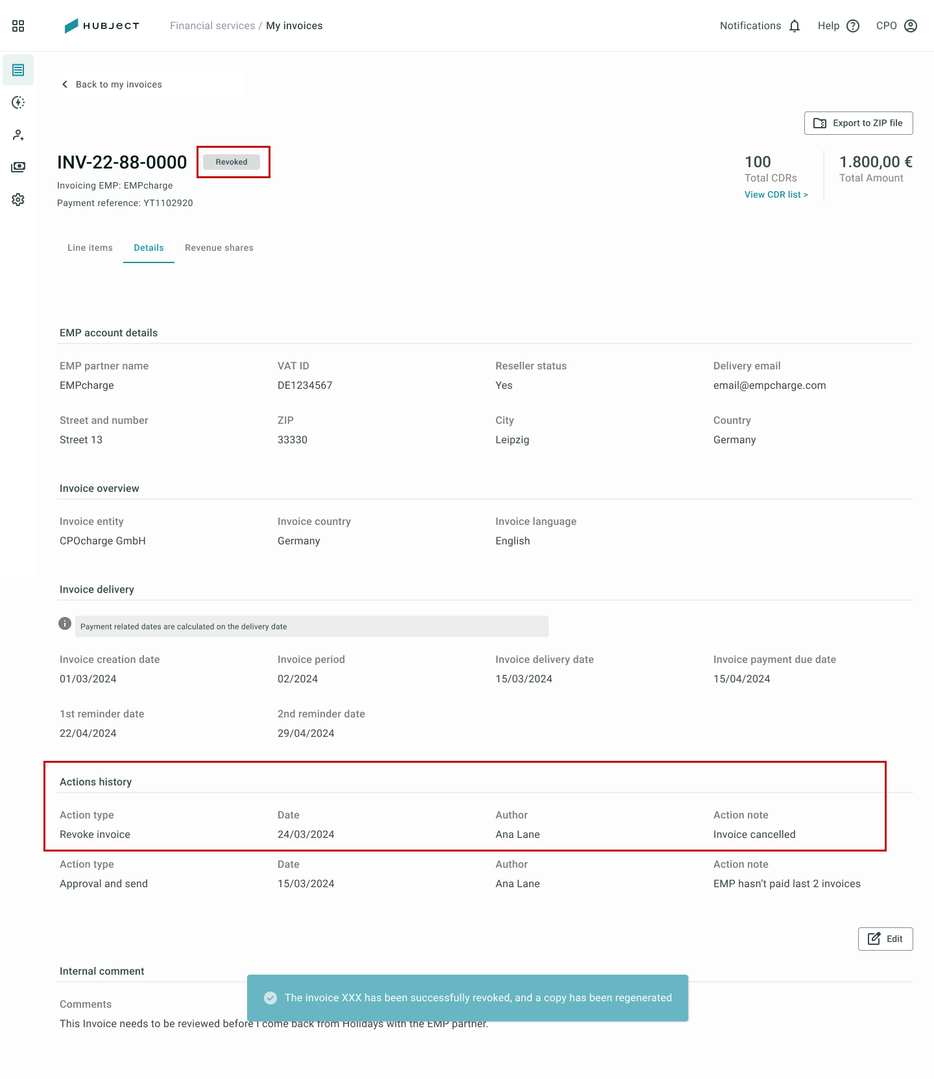This screenshot has height=1079, width=934.
Task: Click the city value Leipzig
Action: point(512,440)
